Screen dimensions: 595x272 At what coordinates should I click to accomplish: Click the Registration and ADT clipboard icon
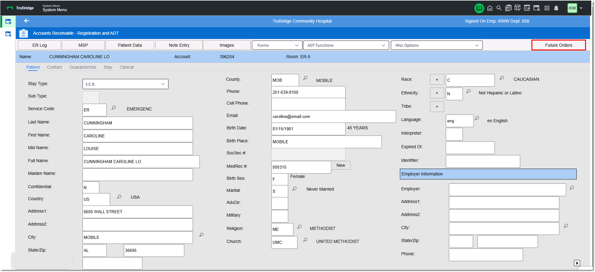tap(24, 33)
